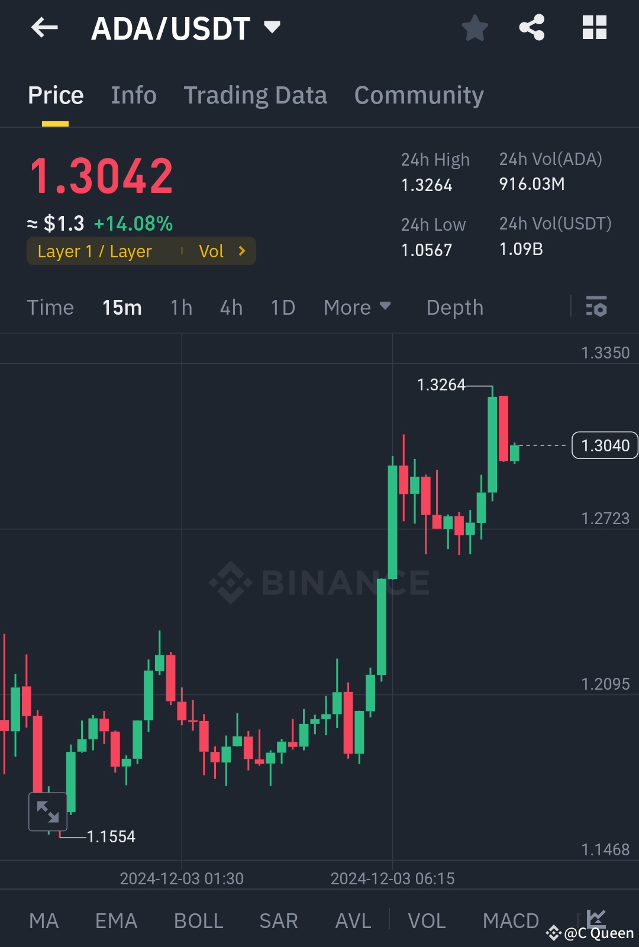This screenshot has height=947, width=639.
Task: Favorite ADA/USDT via the star icon
Action: (x=475, y=27)
